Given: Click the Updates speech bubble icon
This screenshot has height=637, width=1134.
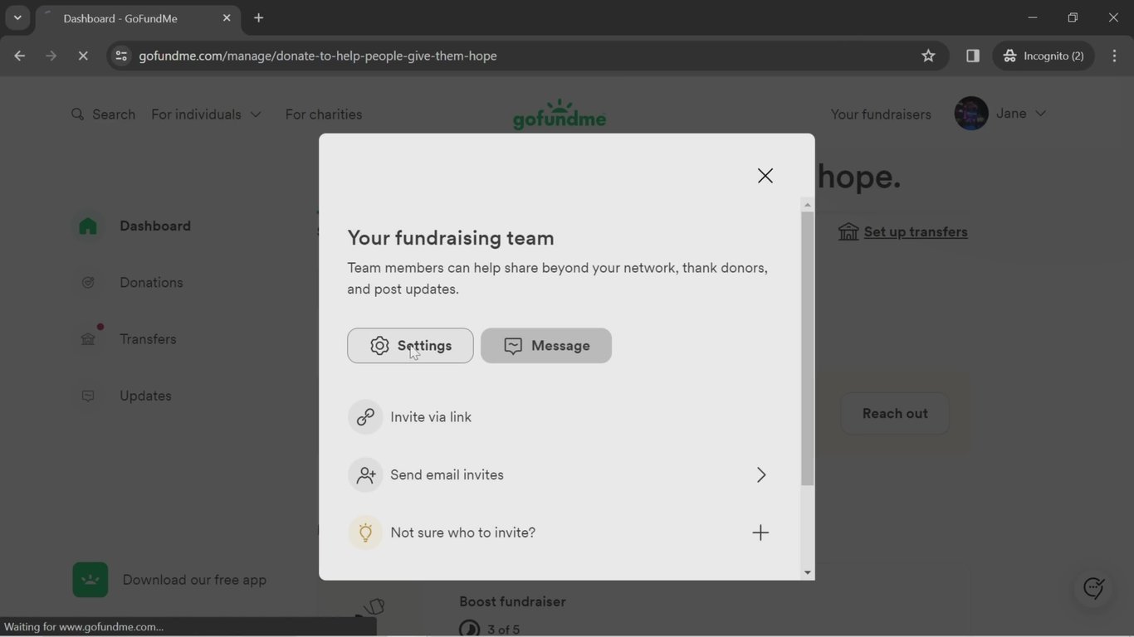Looking at the screenshot, I should click(x=88, y=396).
